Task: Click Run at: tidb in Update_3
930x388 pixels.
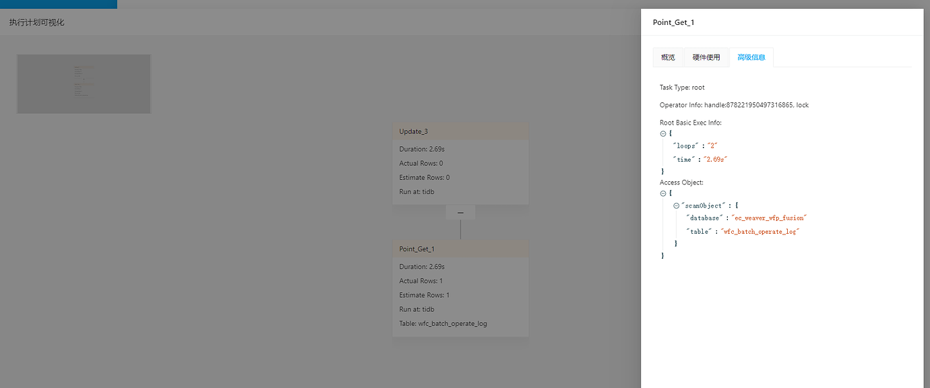Action: 416,192
